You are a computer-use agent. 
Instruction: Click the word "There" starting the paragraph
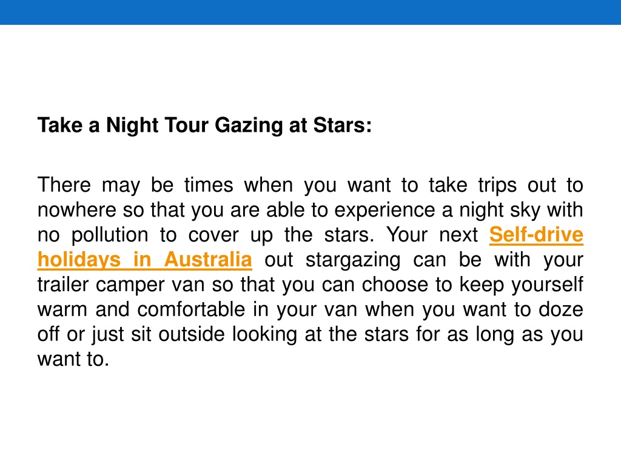pyautogui.click(x=64, y=184)
